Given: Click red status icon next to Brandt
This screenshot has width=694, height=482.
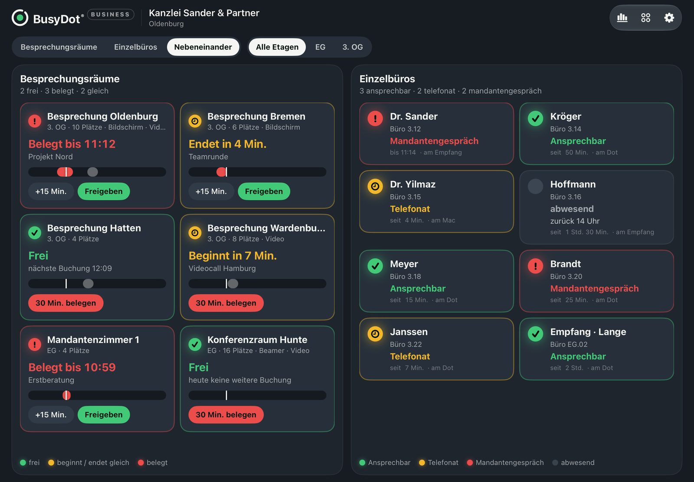Looking at the screenshot, I should click(x=536, y=266).
